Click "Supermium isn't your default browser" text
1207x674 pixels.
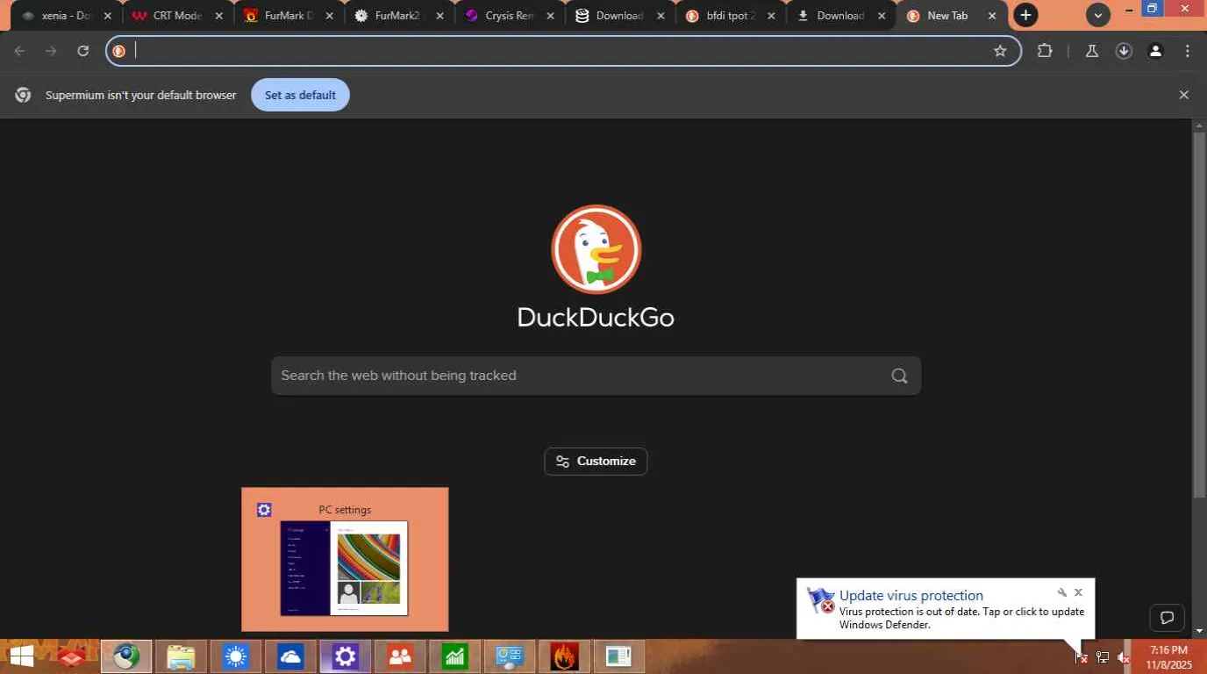[x=141, y=95]
